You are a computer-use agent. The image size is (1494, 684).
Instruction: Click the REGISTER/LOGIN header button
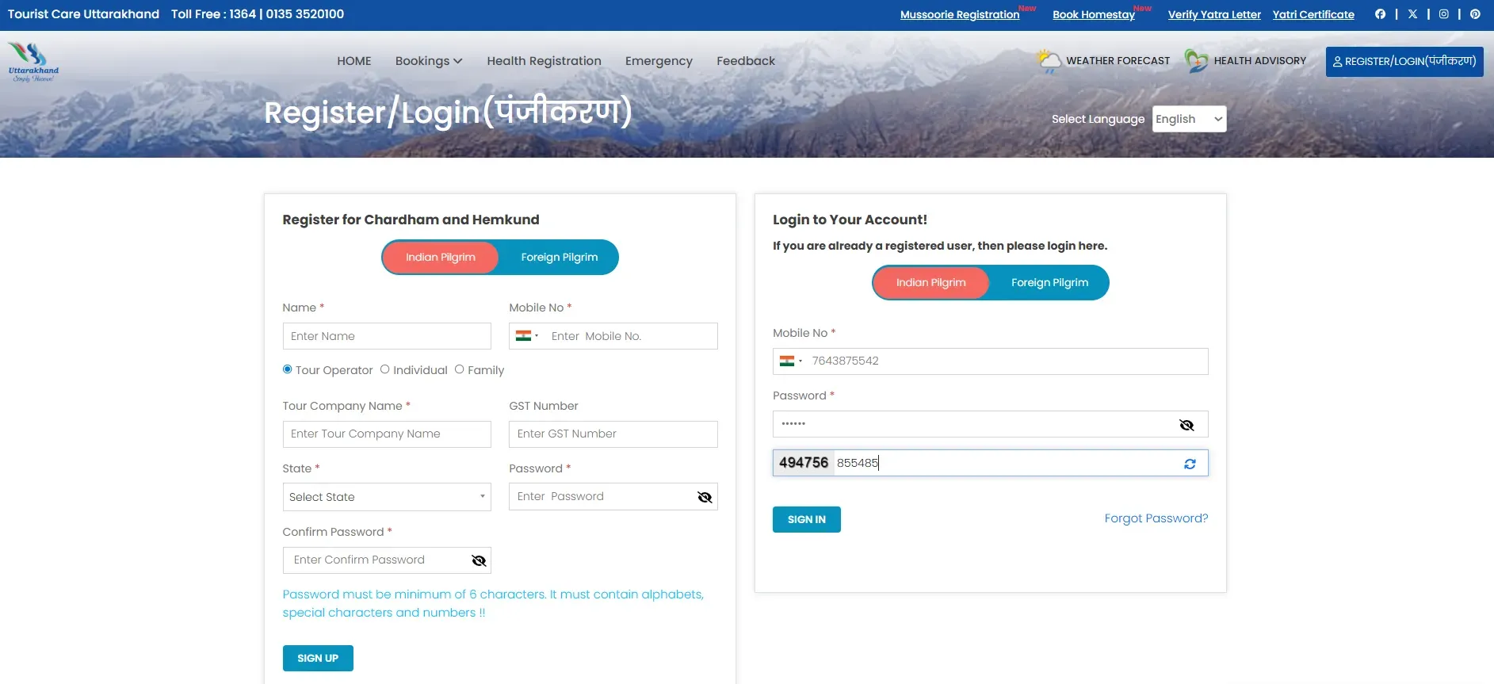pyautogui.click(x=1404, y=61)
